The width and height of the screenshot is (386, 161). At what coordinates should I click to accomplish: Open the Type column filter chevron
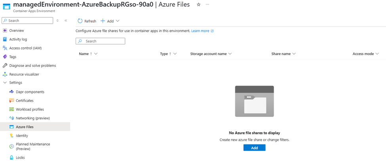[175, 54]
